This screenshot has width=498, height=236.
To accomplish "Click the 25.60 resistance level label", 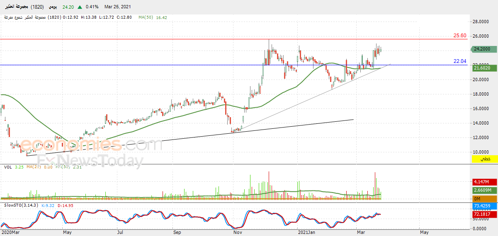I will pyautogui.click(x=460, y=36).
